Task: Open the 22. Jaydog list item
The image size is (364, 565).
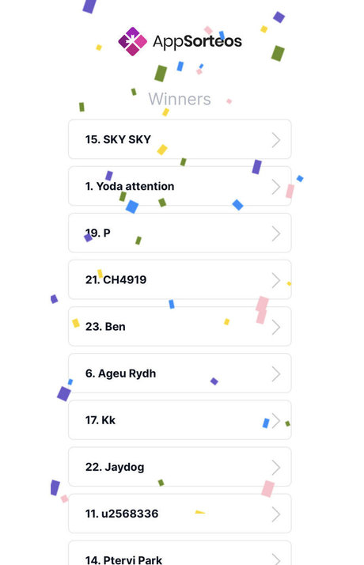Action: pos(180,467)
